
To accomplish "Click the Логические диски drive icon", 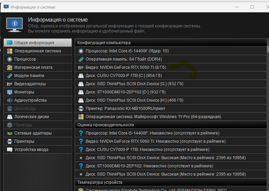I will point(10,117).
